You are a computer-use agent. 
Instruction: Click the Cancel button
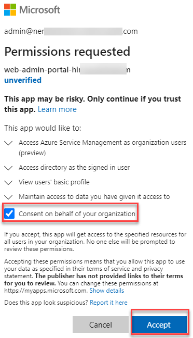(x=101, y=324)
